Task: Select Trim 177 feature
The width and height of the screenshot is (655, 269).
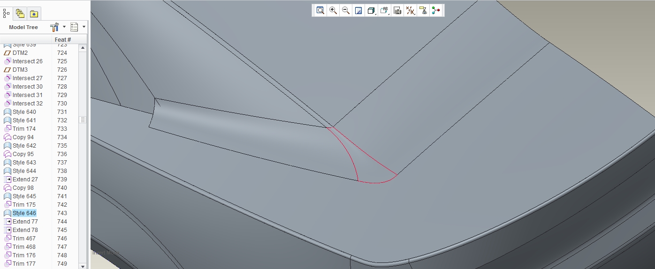Action: coord(24,264)
